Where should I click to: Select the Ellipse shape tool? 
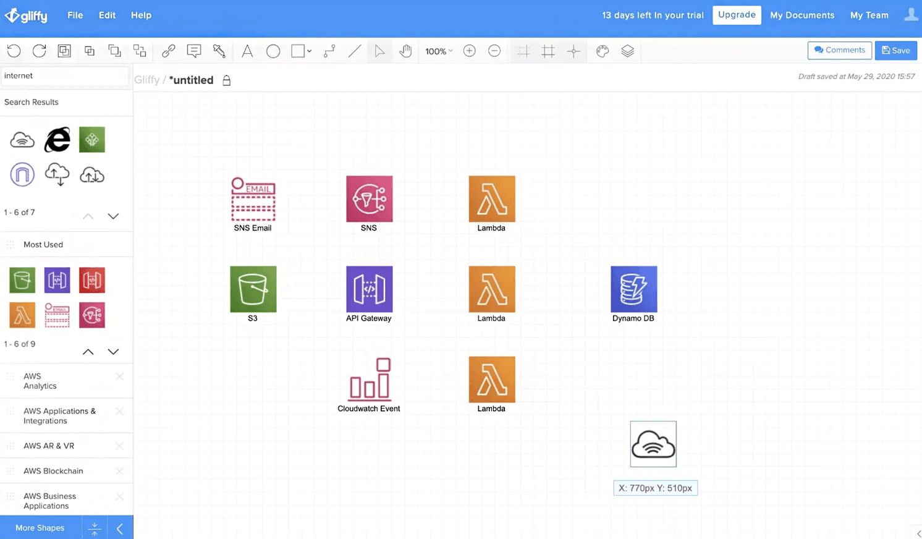click(273, 51)
